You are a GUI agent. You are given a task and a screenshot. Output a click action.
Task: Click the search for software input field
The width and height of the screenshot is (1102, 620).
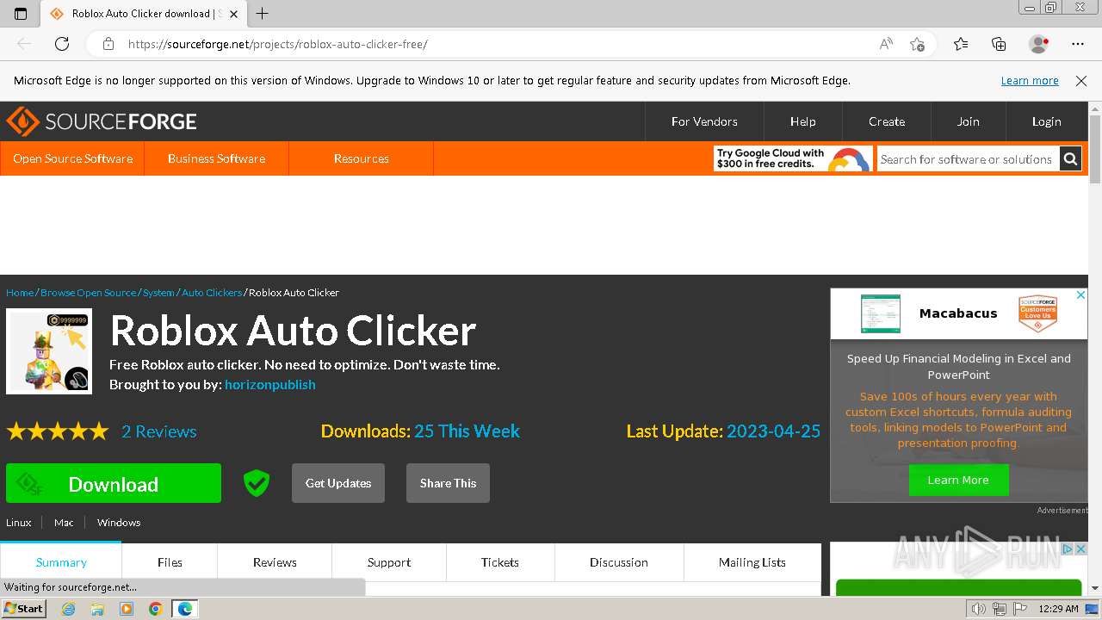click(x=968, y=159)
